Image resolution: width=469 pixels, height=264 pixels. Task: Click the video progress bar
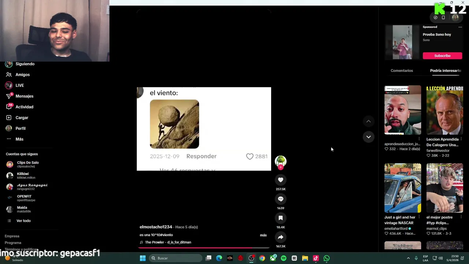[x=204, y=248]
